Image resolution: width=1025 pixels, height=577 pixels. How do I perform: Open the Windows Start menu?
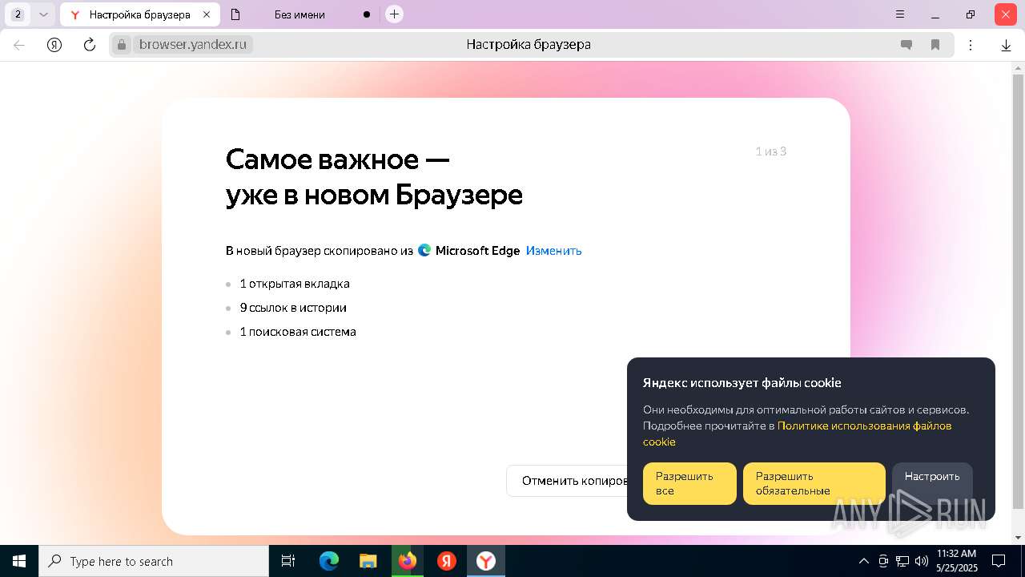pyautogui.click(x=19, y=561)
